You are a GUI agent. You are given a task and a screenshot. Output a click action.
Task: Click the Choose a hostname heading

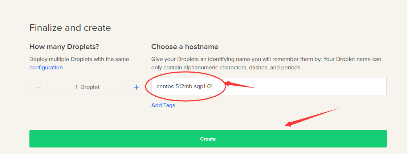[185, 47]
